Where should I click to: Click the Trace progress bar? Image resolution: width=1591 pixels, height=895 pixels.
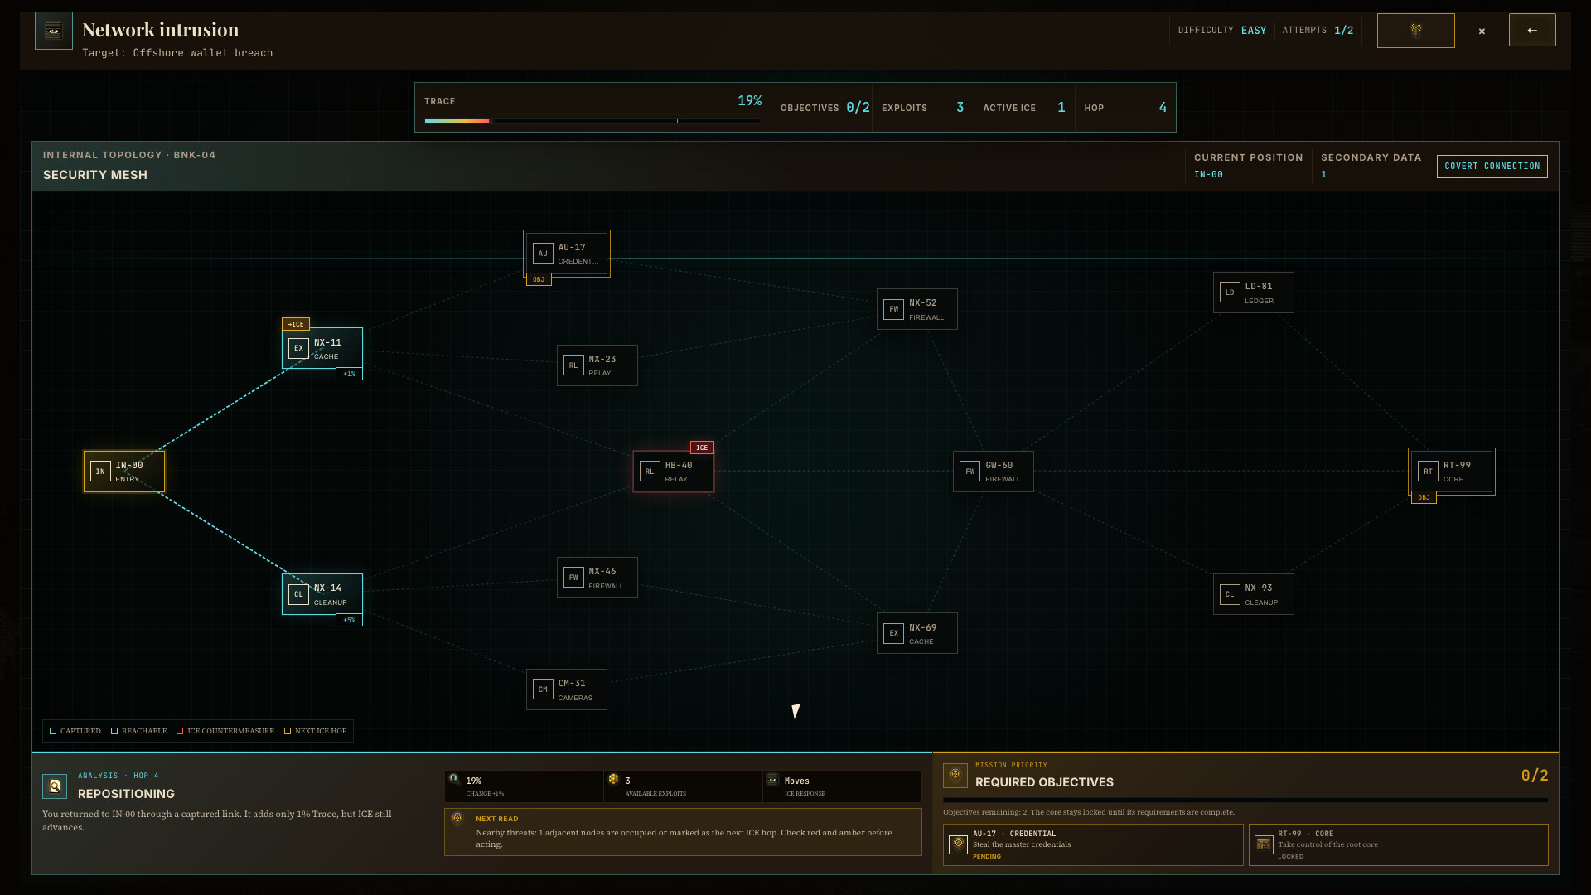pyautogui.click(x=592, y=121)
